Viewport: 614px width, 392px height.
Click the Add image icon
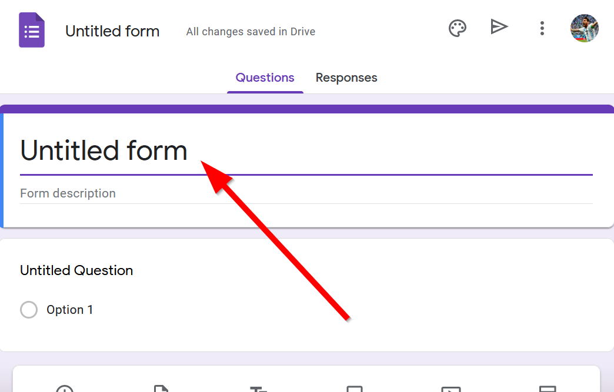[354, 388]
